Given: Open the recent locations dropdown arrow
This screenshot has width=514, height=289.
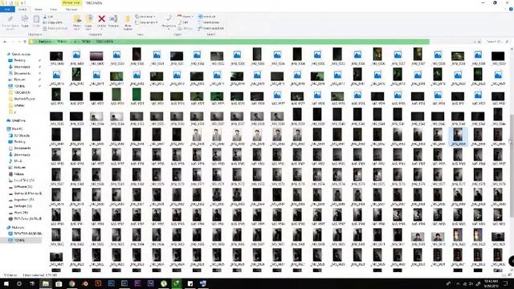Looking at the screenshot, I should click(19, 42).
